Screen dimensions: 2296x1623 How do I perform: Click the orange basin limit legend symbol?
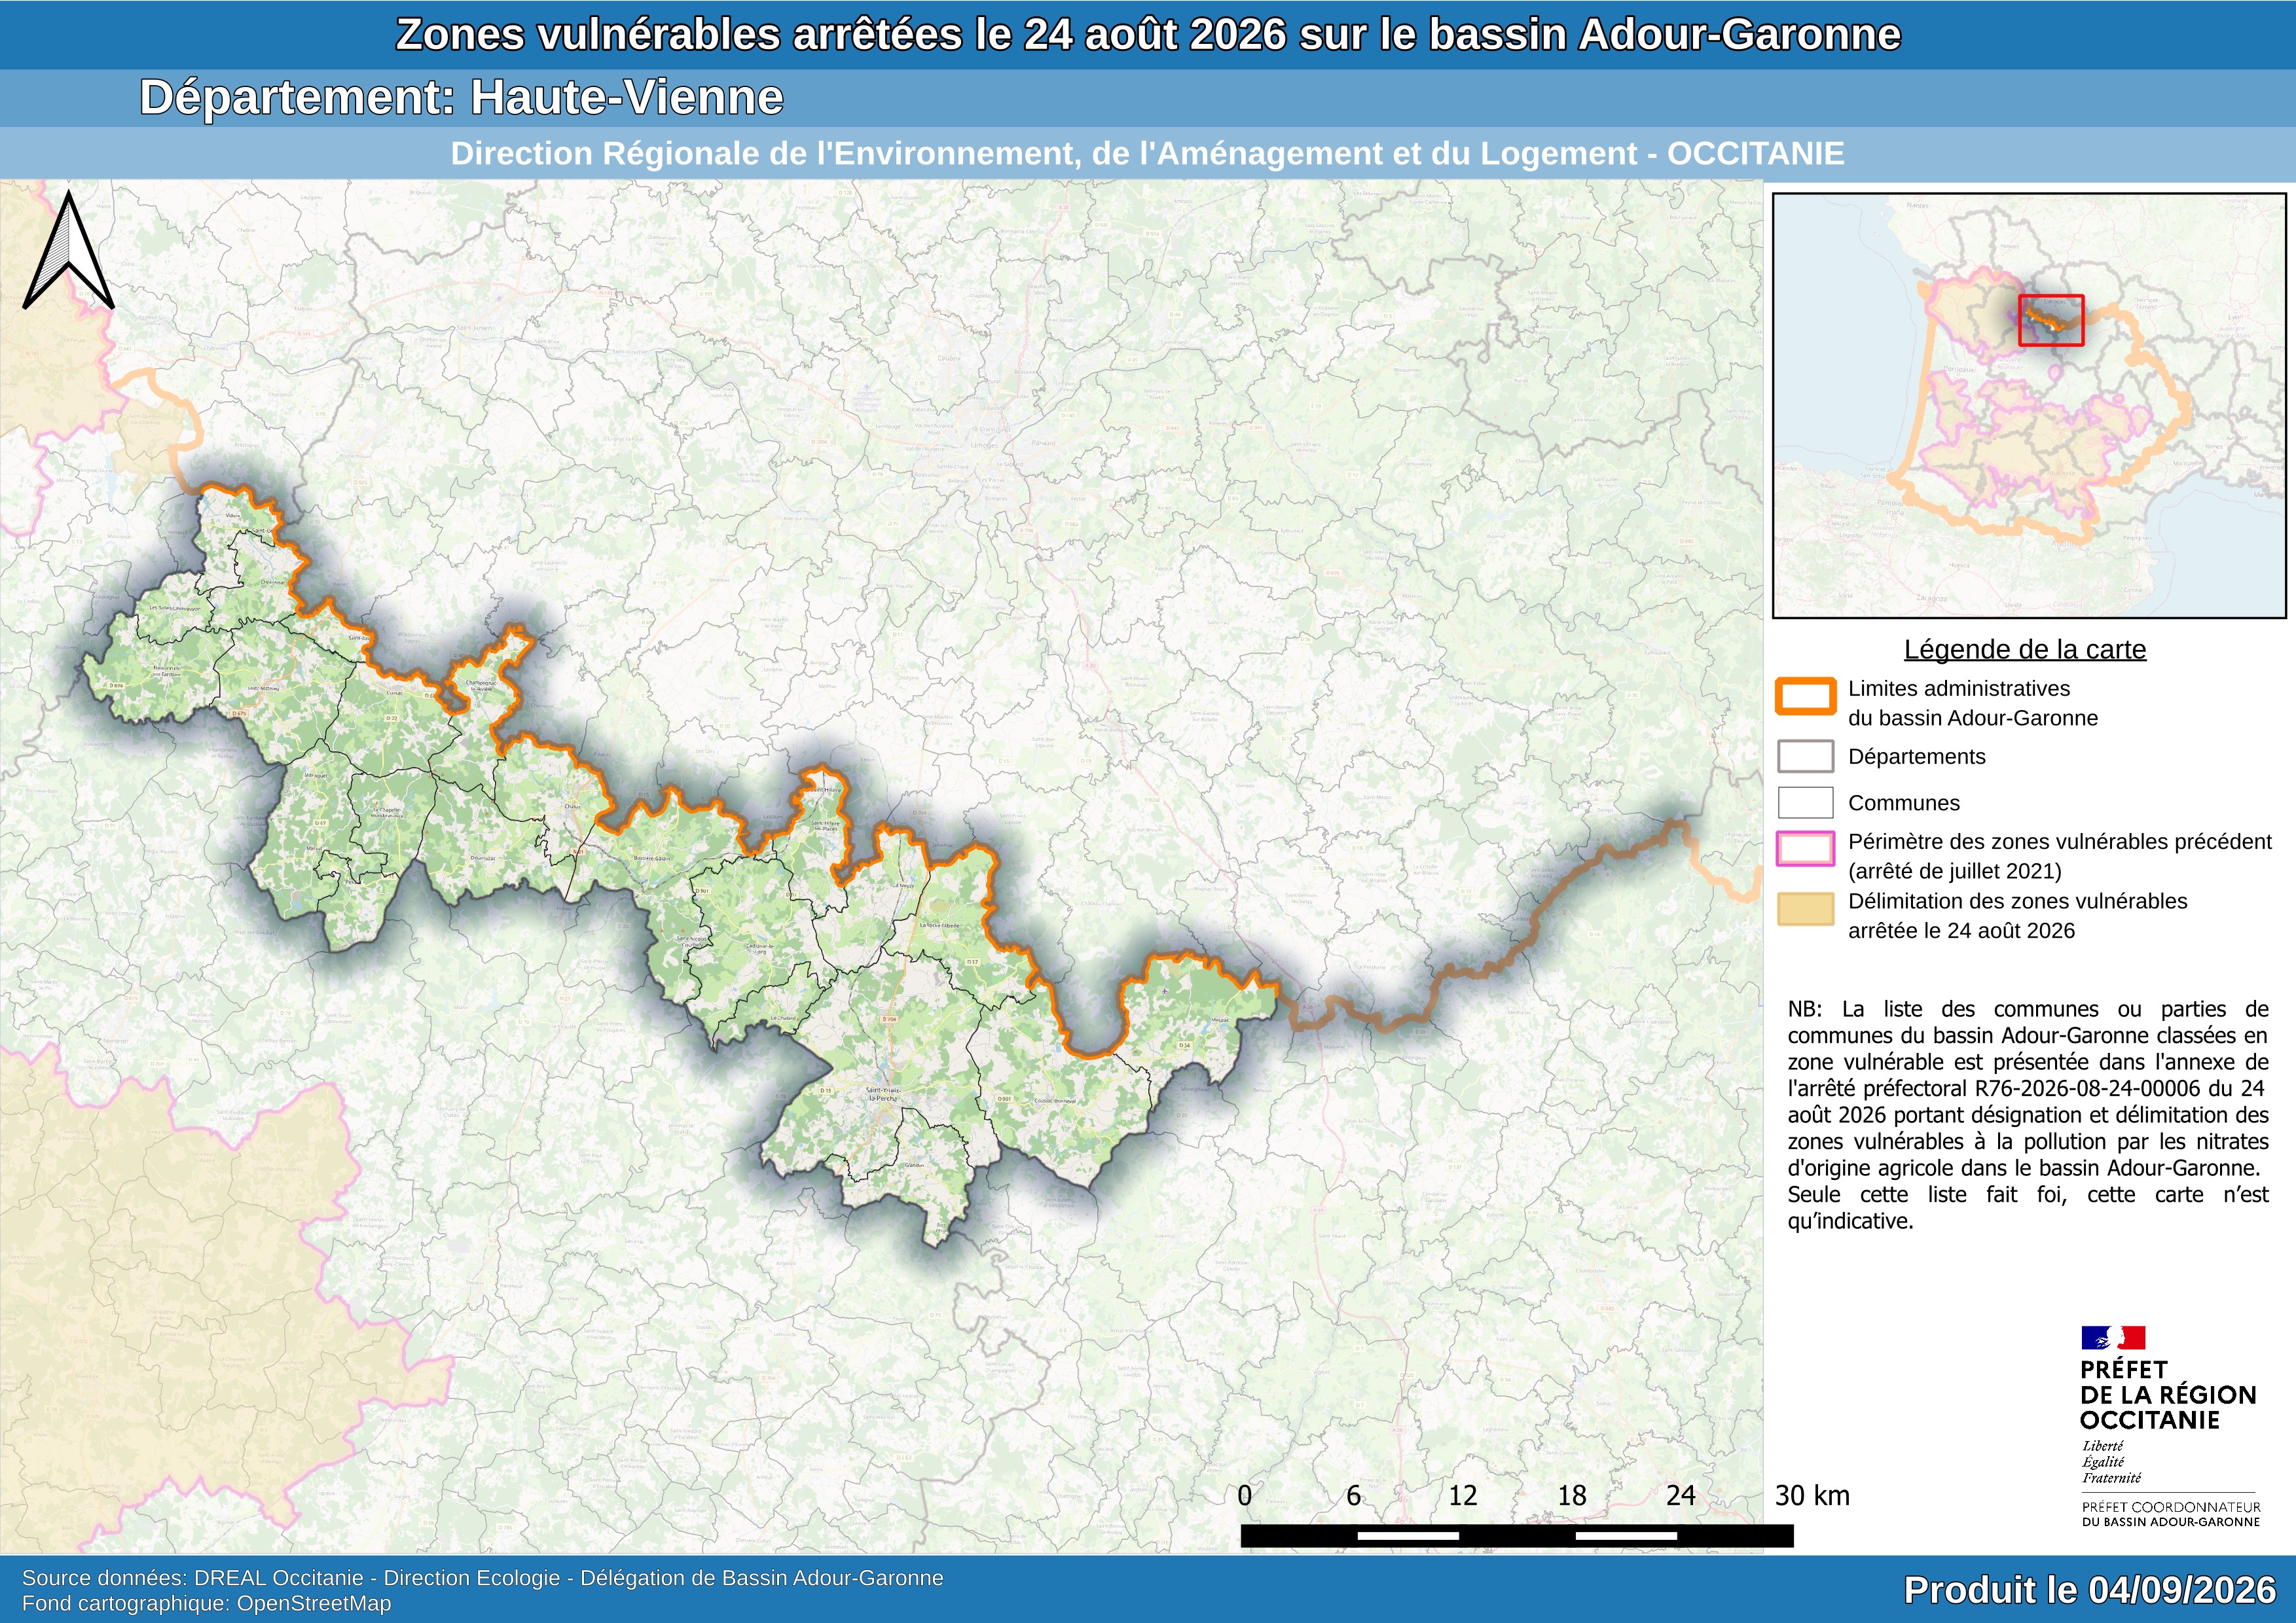(x=1805, y=696)
